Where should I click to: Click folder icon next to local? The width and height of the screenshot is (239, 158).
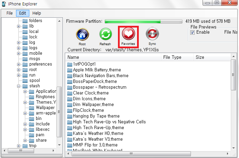coord(25,32)
